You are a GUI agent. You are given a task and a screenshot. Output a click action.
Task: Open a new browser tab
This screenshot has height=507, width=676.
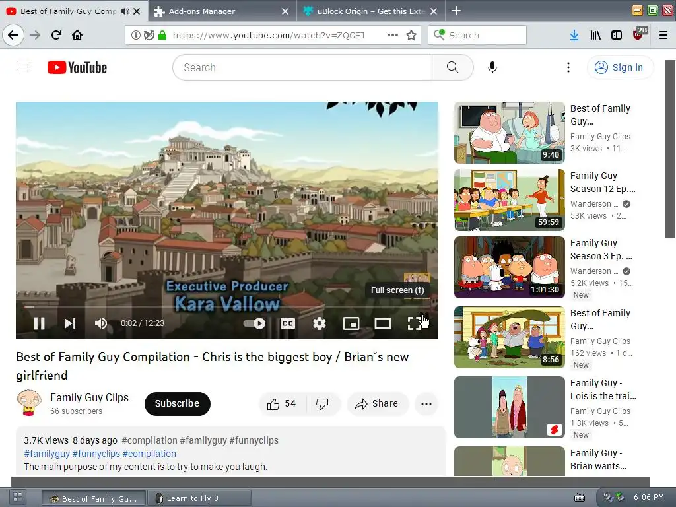[456, 11]
